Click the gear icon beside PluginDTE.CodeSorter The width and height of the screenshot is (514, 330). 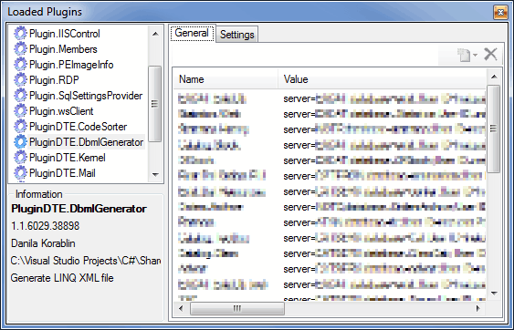coord(20,127)
